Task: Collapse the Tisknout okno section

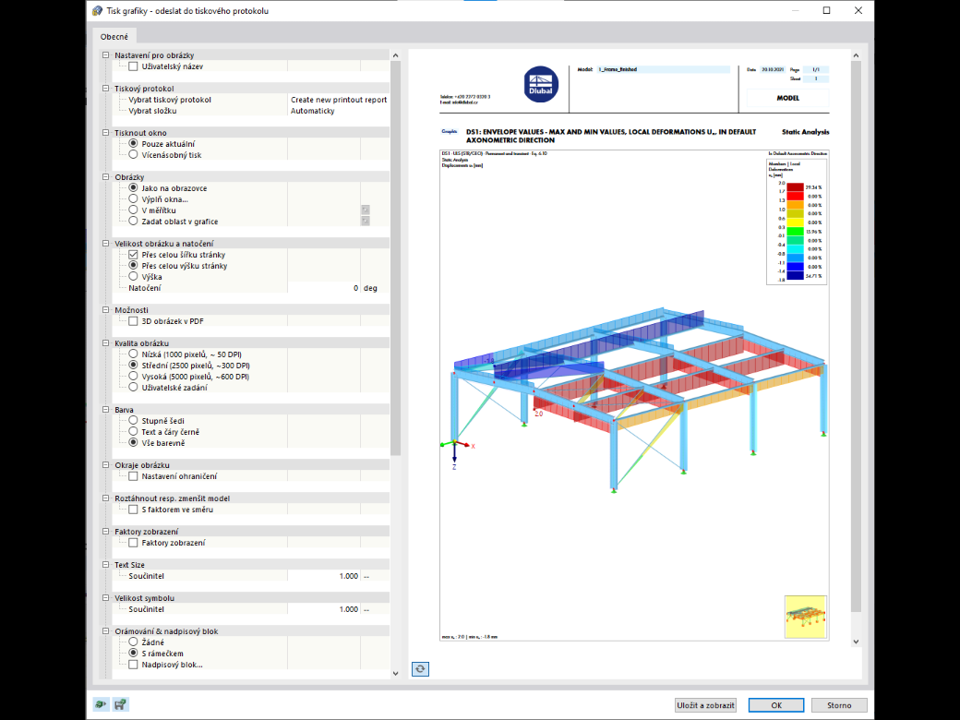Action: (x=106, y=132)
